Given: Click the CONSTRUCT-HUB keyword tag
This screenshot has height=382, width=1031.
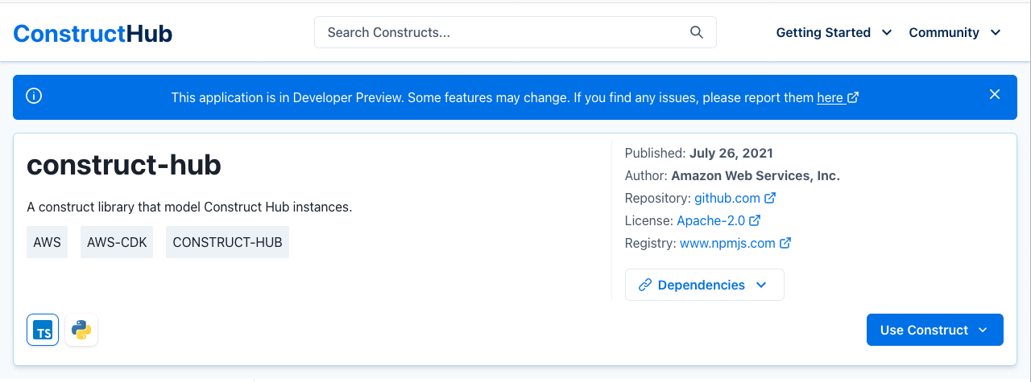Looking at the screenshot, I should tap(227, 242).
